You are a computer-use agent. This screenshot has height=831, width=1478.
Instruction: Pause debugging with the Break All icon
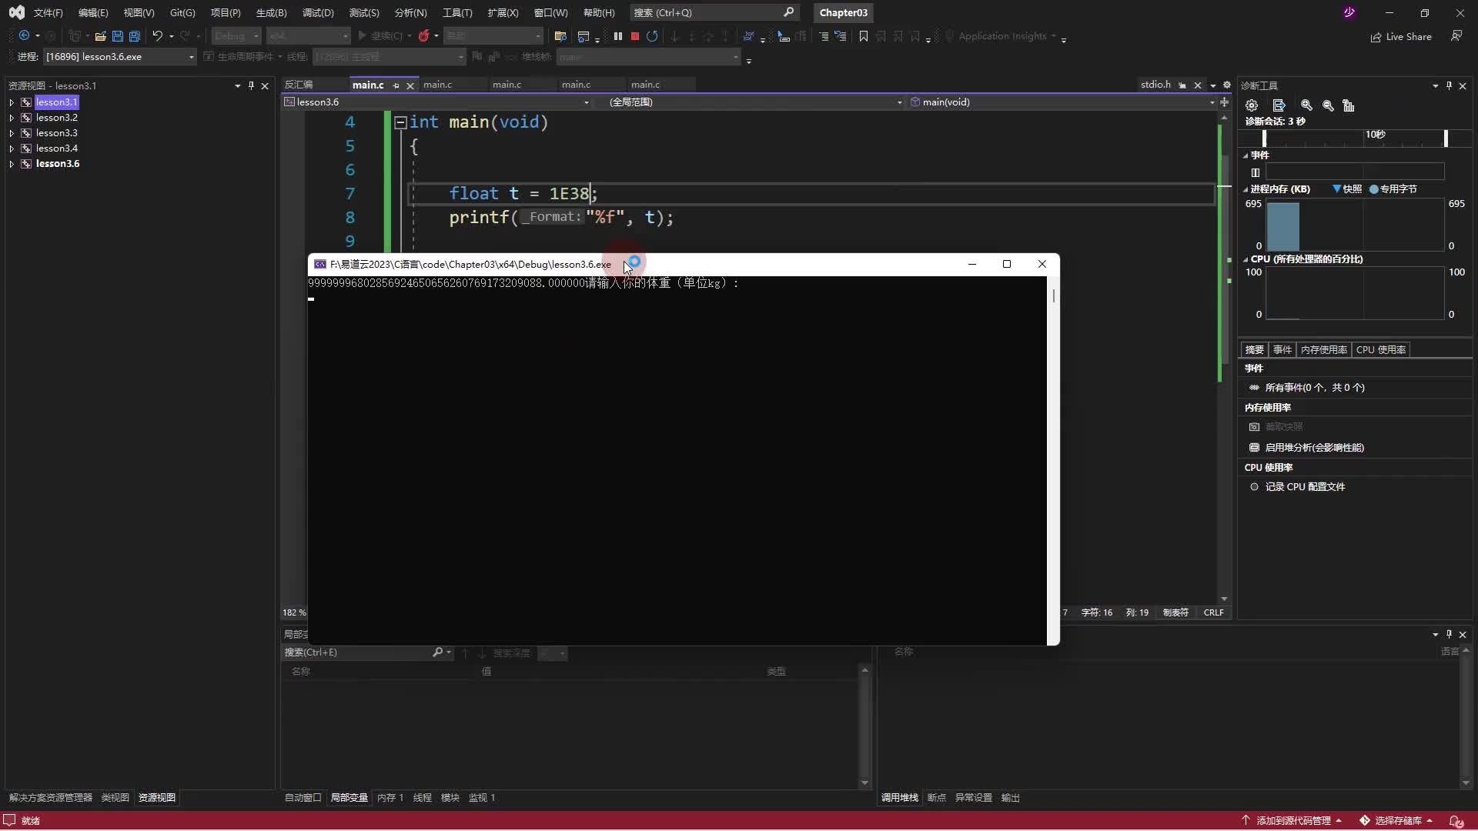[x=617, y=36]
